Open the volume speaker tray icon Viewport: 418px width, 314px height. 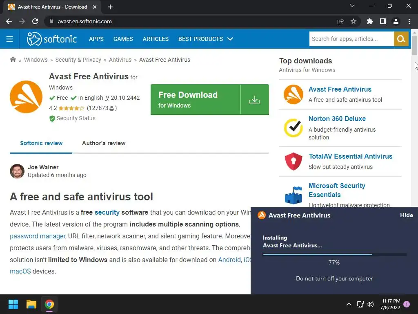pyautogui.click(x=370, y=304)
